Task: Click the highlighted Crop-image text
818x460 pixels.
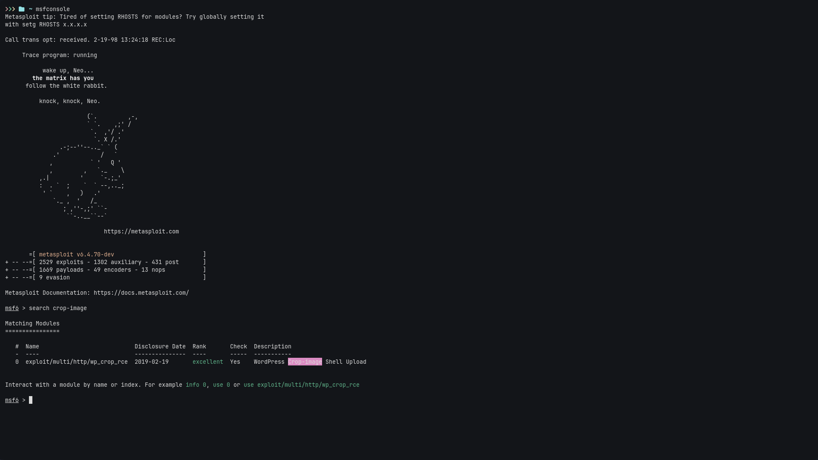Action: pos(305,362)
